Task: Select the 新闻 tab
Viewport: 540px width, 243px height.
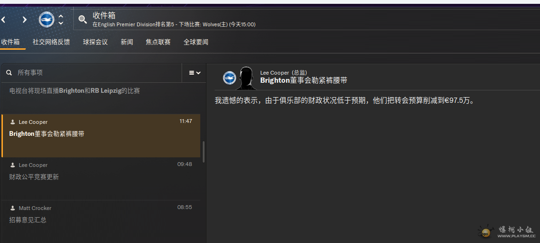Action: (x=127, y=42)
